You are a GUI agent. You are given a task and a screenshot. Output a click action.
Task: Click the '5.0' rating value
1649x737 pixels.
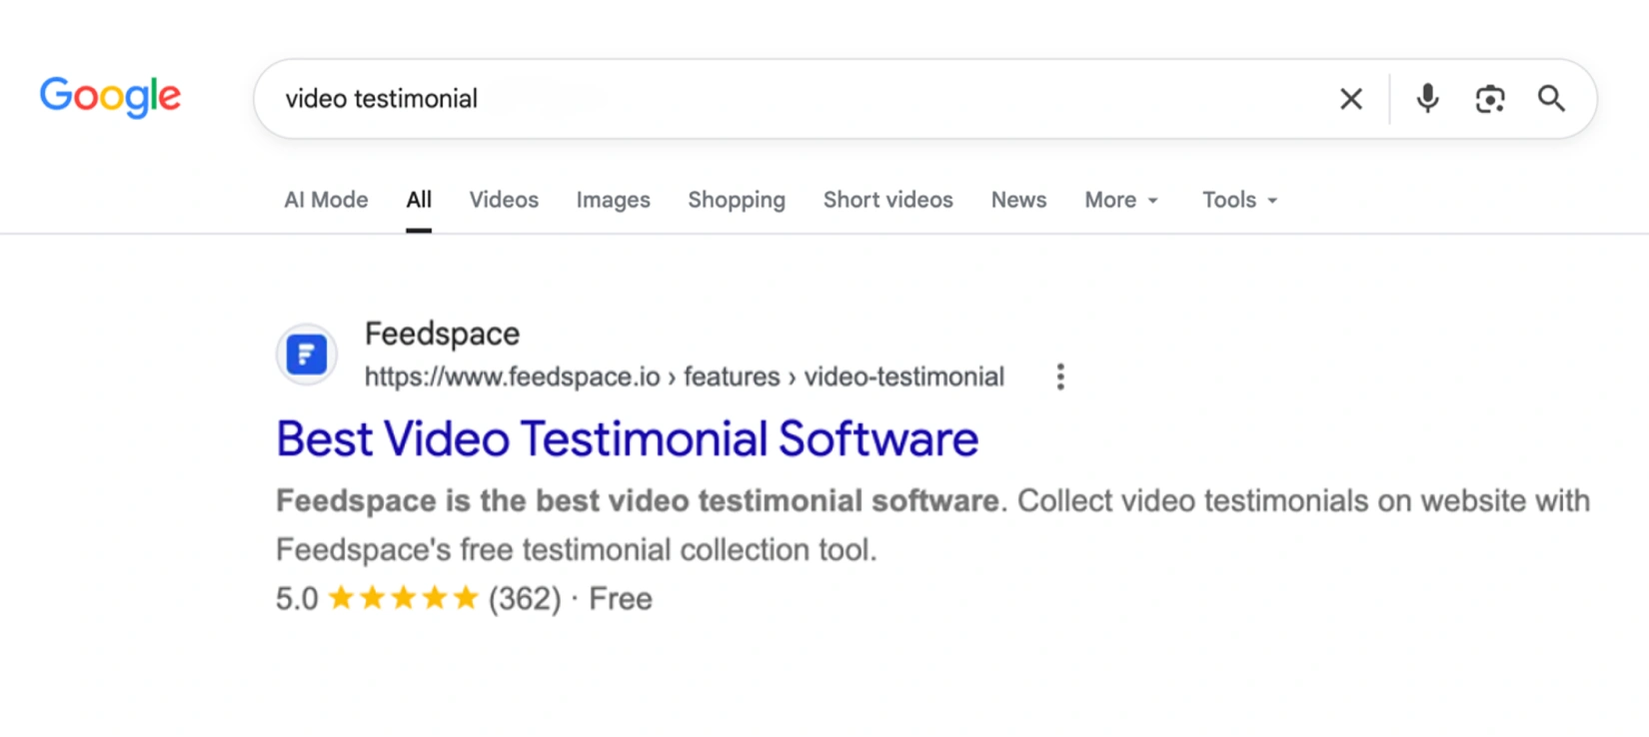297,599
